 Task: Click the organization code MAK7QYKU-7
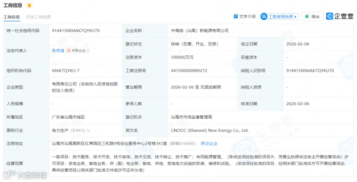coord(66,70)
